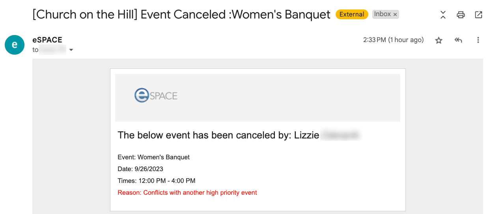Click the "Times: 12:00 PM - 4:00 PM" line
This screenshot has height=214, width=491.
point(157,181)
